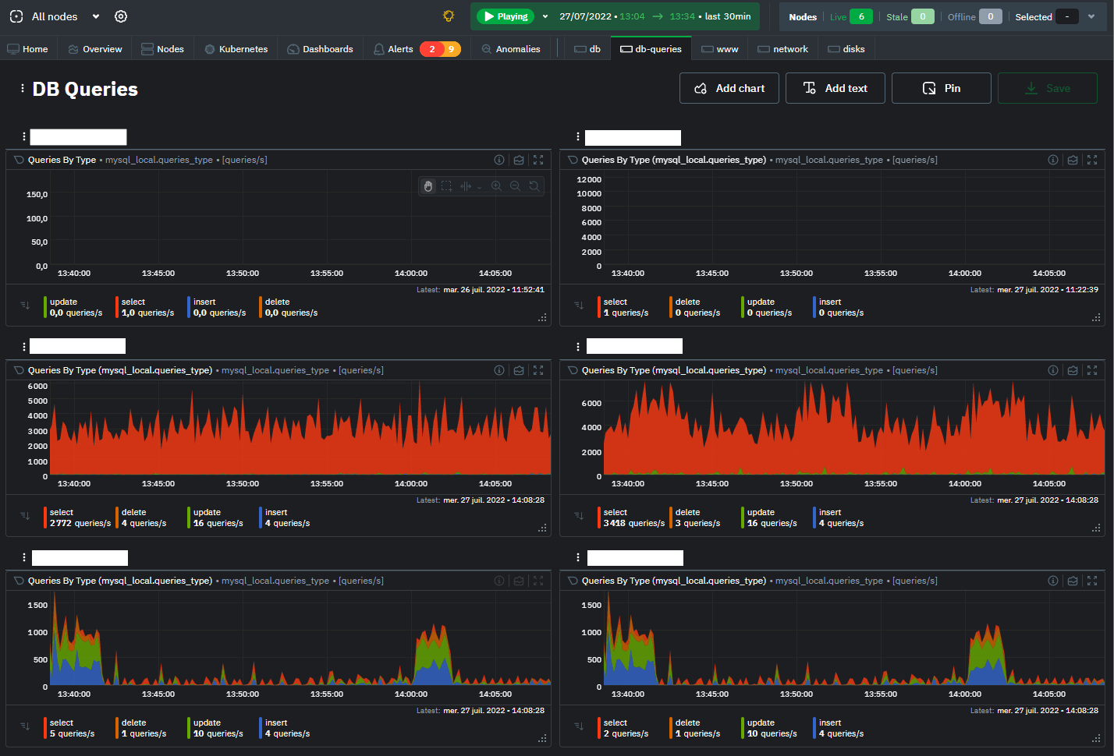Open fullscreen for the top-right chart
This screenshot has height=756, width=1114.
click(x=1092, y=160)
